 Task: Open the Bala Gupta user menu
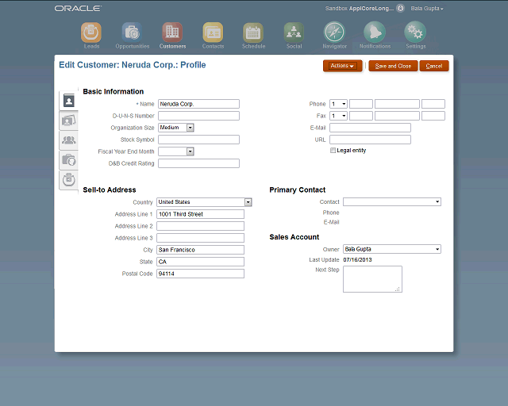click(x=427, y=9)
